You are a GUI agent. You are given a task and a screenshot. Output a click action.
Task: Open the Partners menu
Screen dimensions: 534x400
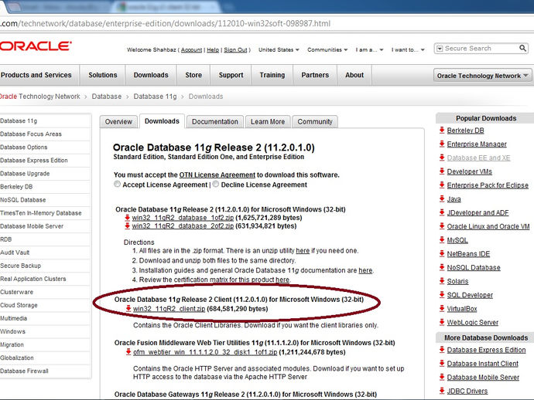tap(315, 75)
